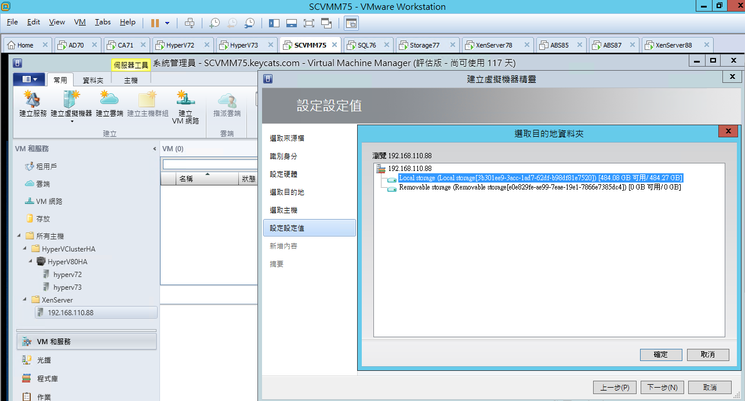Click 建立雲端 ribbon icon
Screen dimensions: 745x401
pyautogui.click(x=110, y=104)
